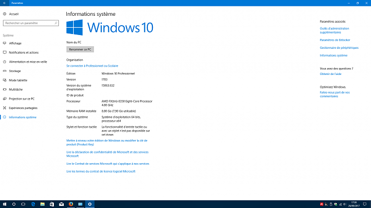Focus the Rechercher un paramètre field

click(x=31, y=23)
